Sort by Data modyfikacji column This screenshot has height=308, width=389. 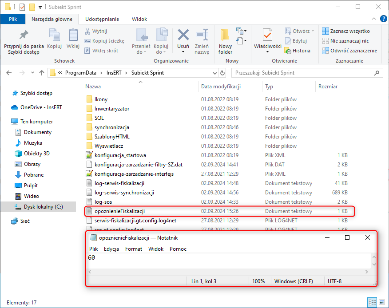pos(221,87)
